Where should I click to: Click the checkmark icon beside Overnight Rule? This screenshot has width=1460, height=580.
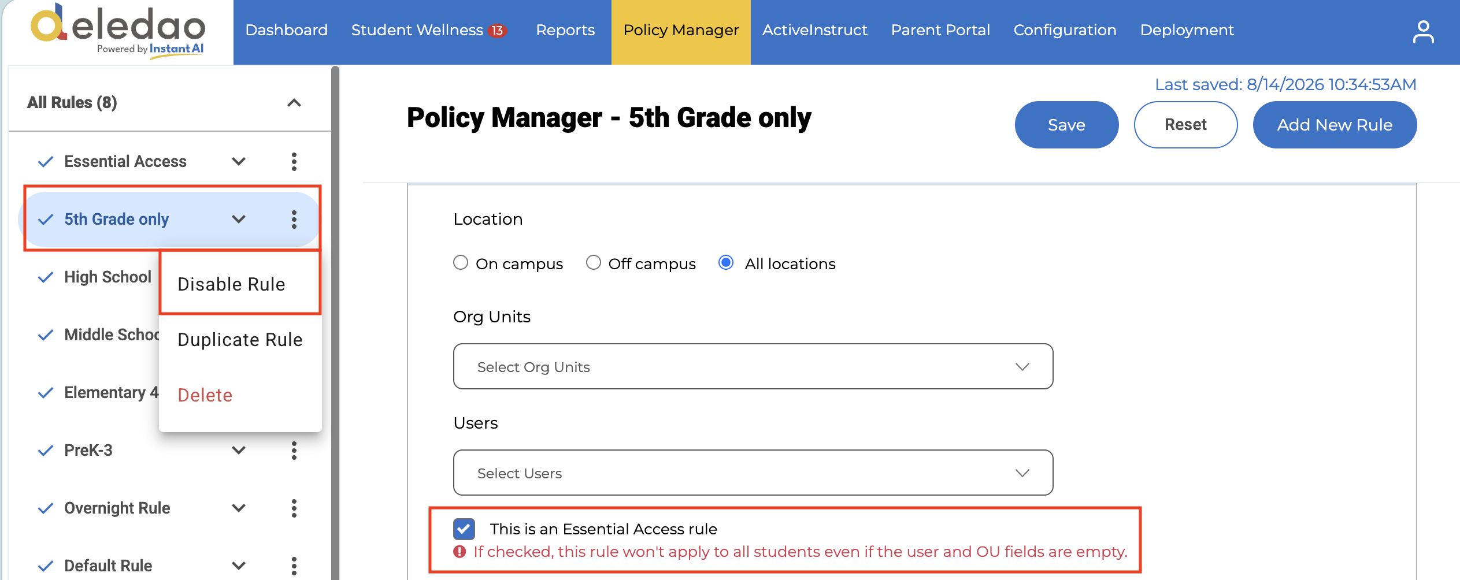pyautogui.click(x=46, y=508)
